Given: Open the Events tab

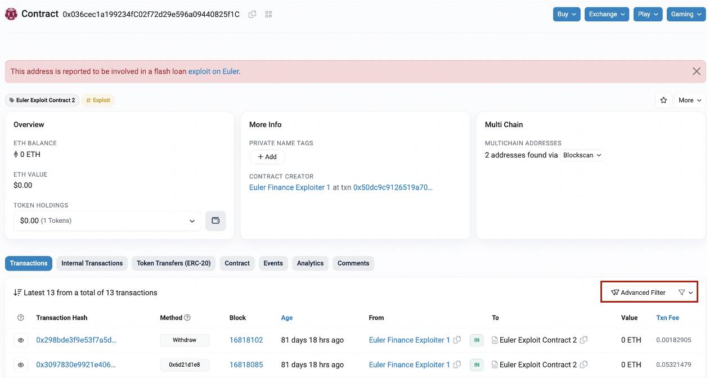Looking at the screenshot, I should [x=273, y=263].
